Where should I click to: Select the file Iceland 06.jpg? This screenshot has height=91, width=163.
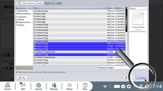(x=80, y=35)
